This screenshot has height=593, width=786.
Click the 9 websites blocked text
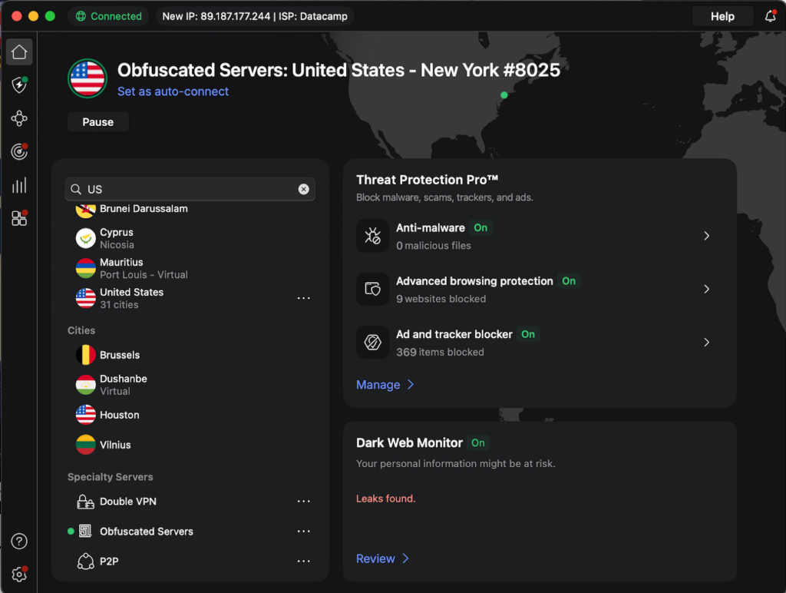coord(441,299)
